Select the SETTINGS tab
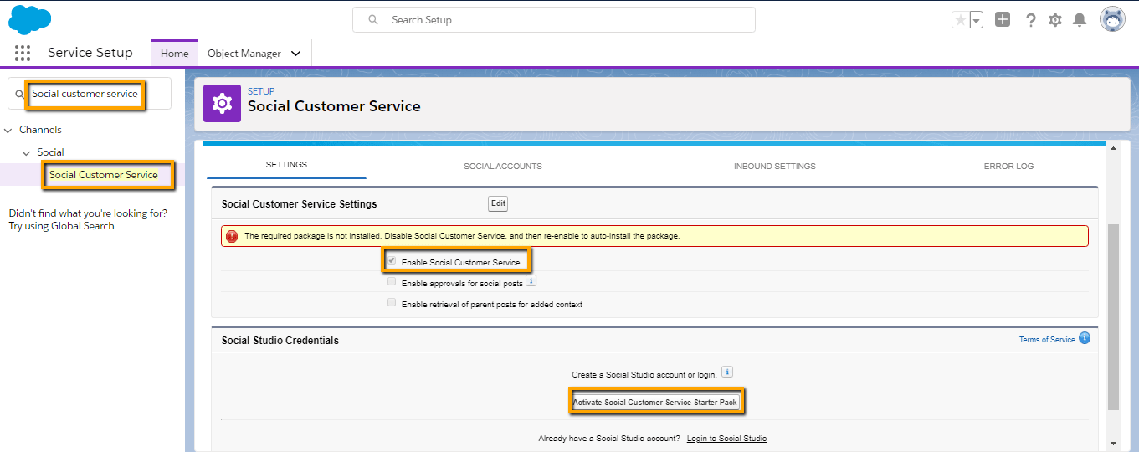Image resolution: width=1139 pixels, height=452 pixels. 286,165
